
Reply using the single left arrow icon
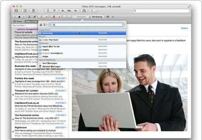63,11
